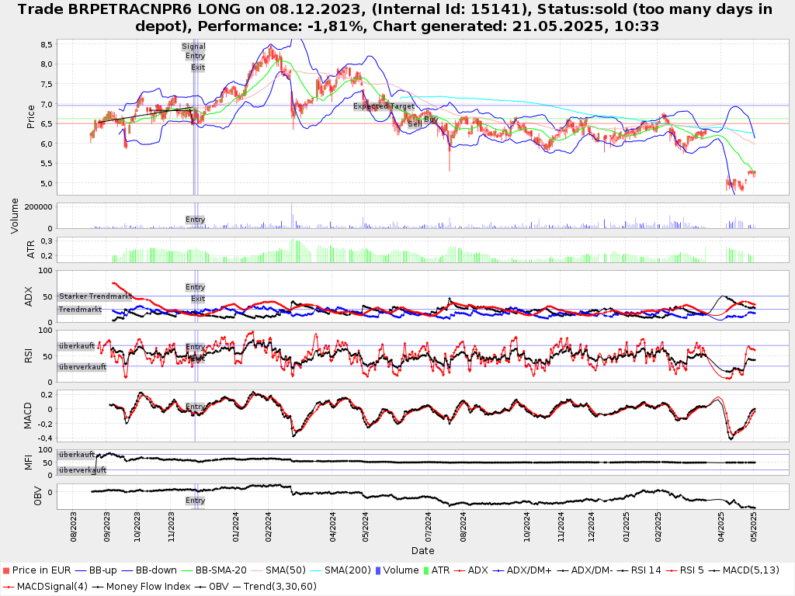Viewport: 795px width, 596px height.
Task: Click the red Price in EUR legend swatch
Action: click(6, 570)
